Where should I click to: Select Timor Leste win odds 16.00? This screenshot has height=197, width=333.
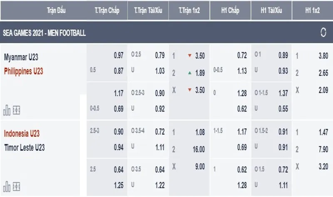199,149
